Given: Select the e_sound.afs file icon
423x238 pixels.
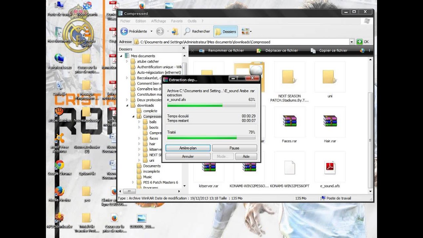Looking at the screenshot, I should (330, 168).
